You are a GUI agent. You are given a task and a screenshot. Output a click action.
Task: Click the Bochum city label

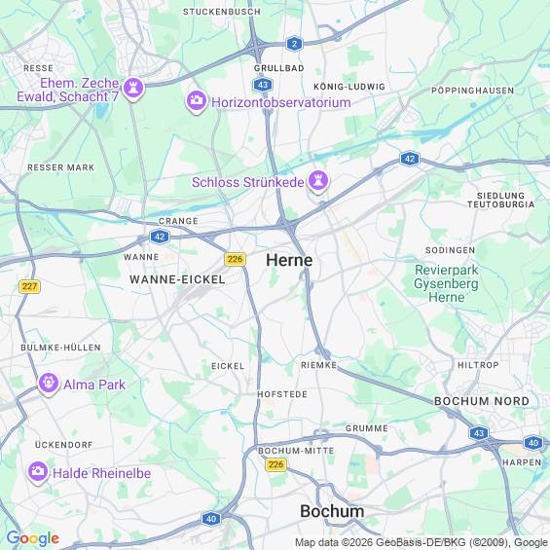[x=332, y=511]
